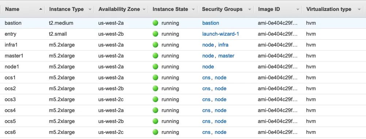Click the infra security group link for infra1
The width and height of the screenshot is (366, 139).
click(223, 45)
